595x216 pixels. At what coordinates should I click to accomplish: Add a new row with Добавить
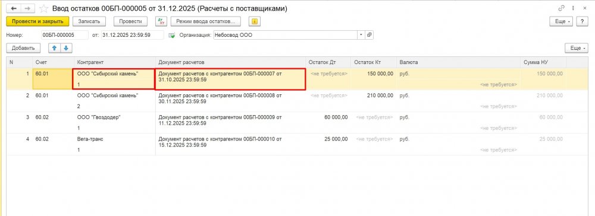23,48
